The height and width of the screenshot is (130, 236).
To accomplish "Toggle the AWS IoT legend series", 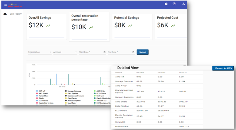I will click(x=42, y=91).
